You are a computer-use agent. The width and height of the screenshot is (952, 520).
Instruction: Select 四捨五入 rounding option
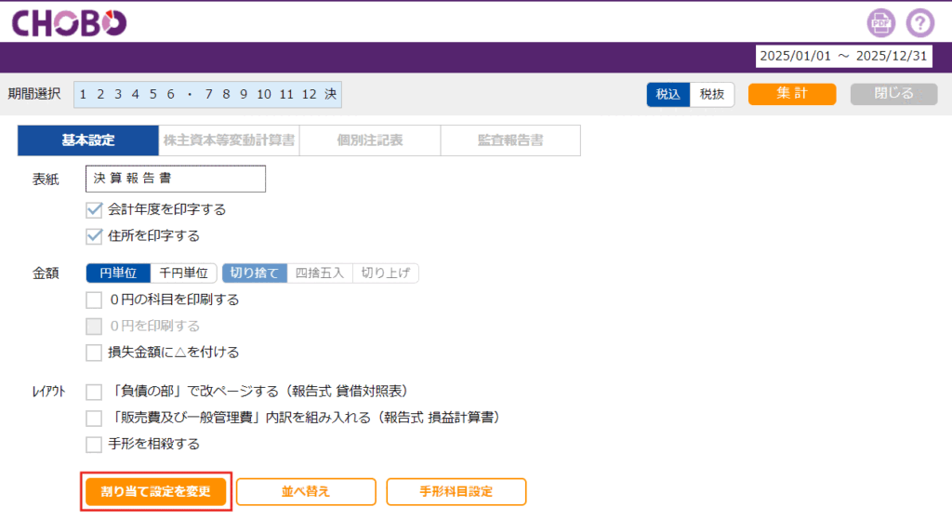[x=320, y=273]
